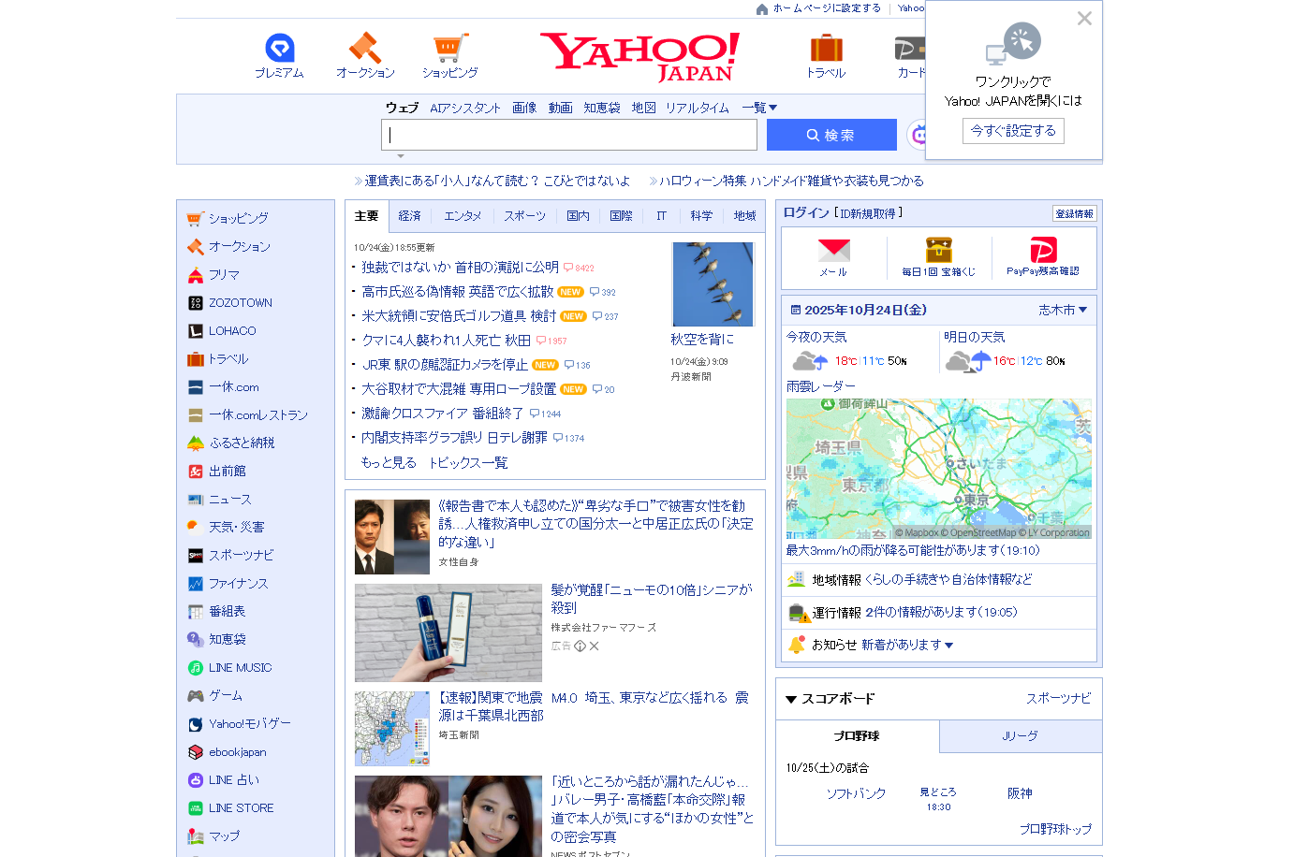Image resolution: width=1308 pixels, height=857 pixels.
Task: Open the ショッピング cart icon in header
Action: coord(450,48)
